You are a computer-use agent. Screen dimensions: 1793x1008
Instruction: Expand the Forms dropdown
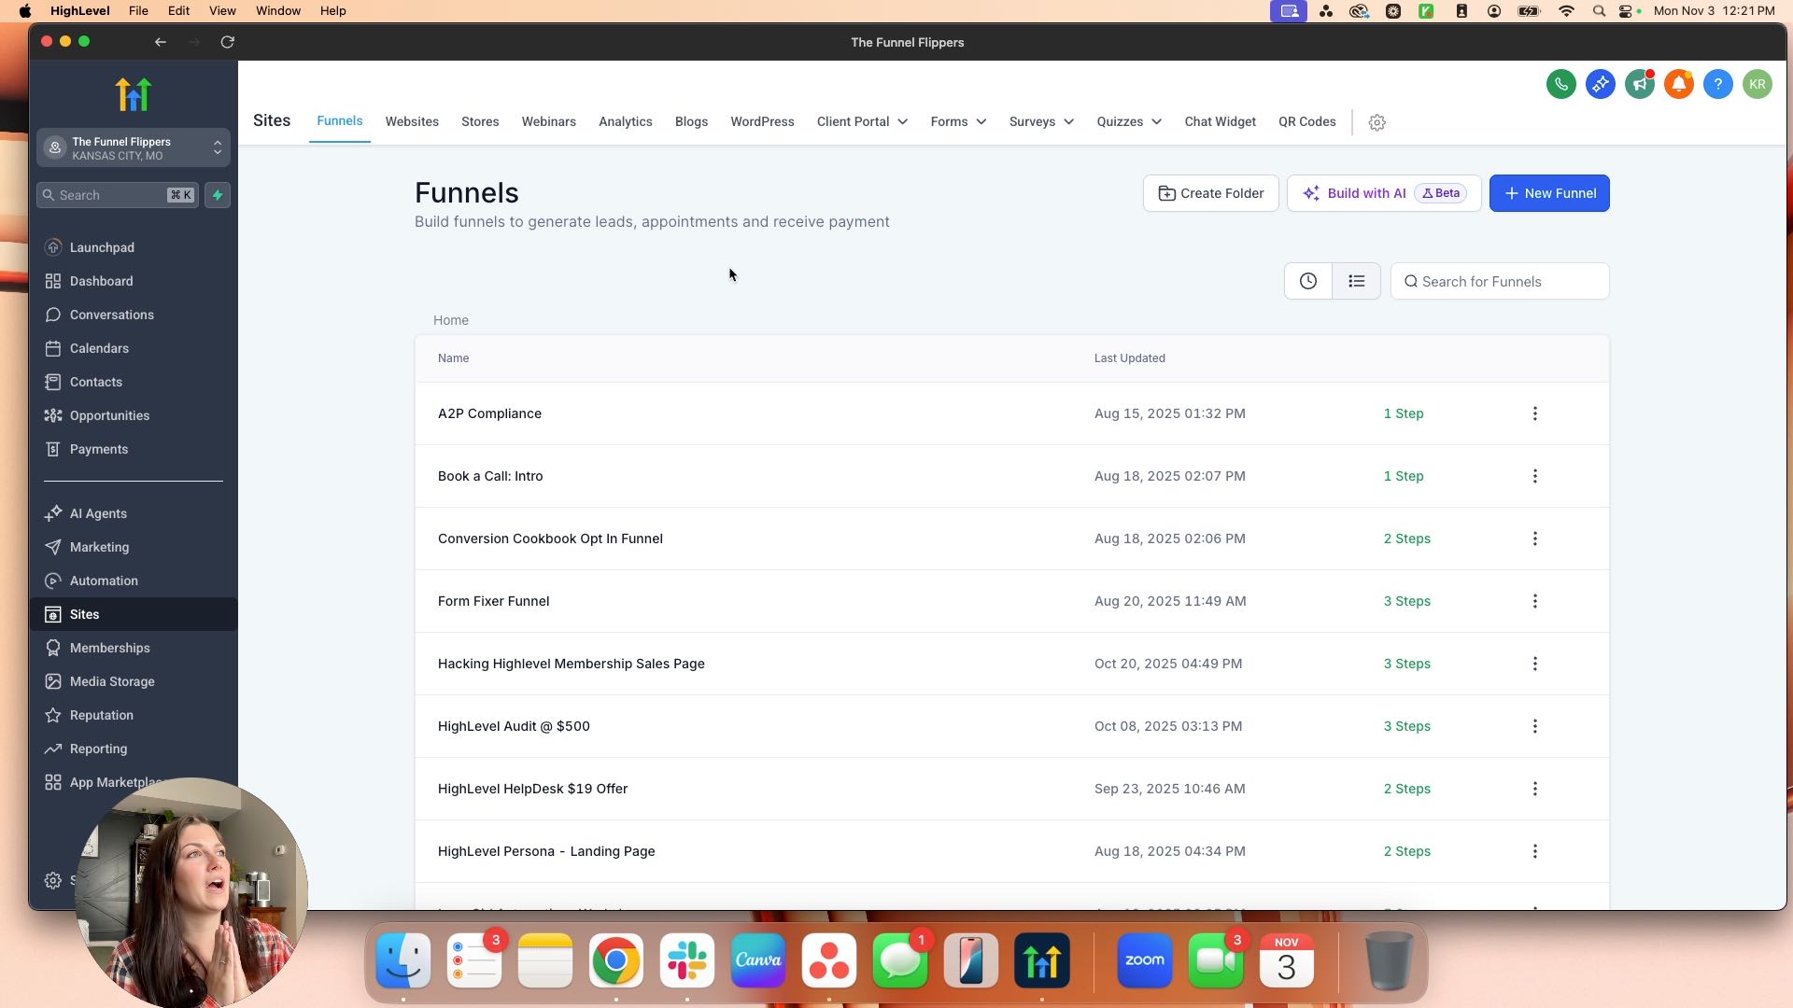[958, 122]
